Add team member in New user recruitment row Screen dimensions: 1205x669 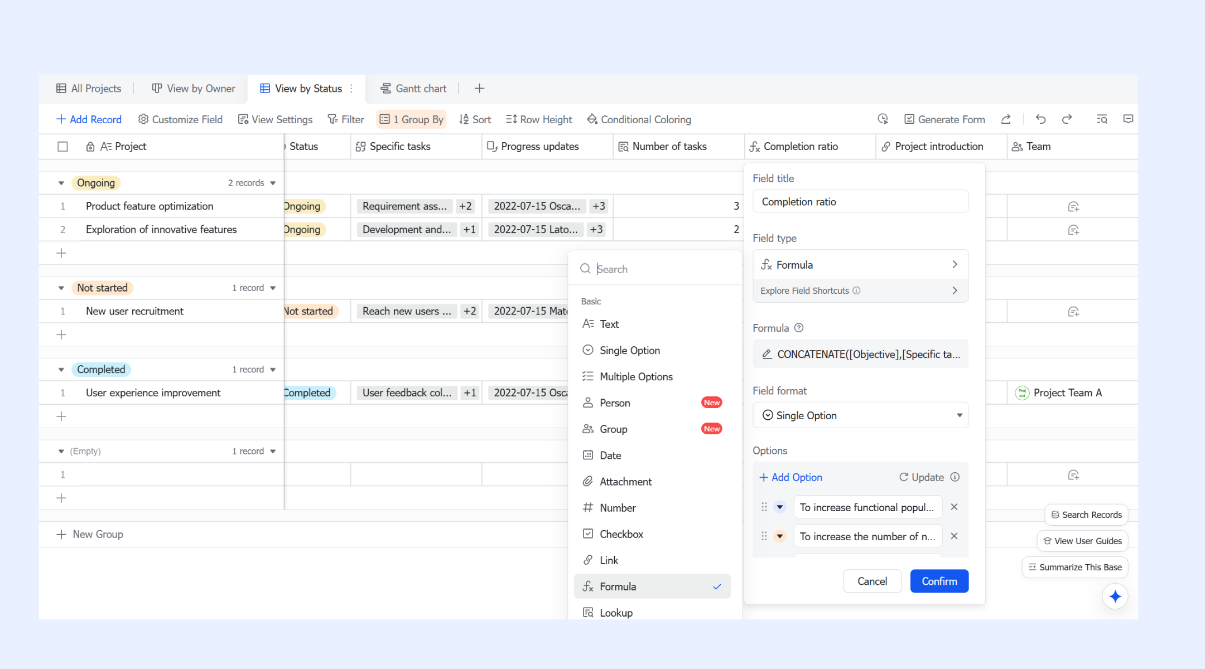1073,312
